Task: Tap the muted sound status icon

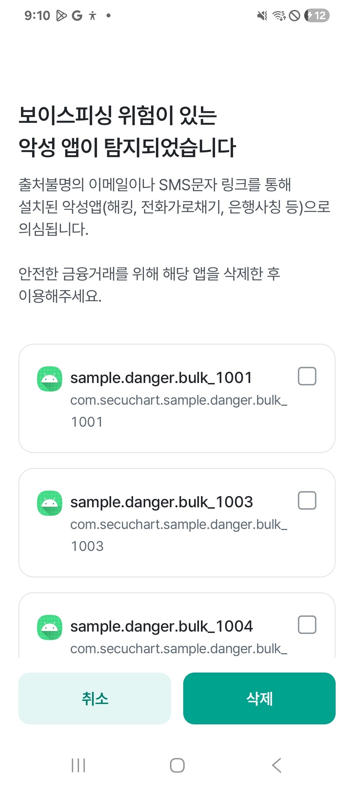Action: pos(262,15)
